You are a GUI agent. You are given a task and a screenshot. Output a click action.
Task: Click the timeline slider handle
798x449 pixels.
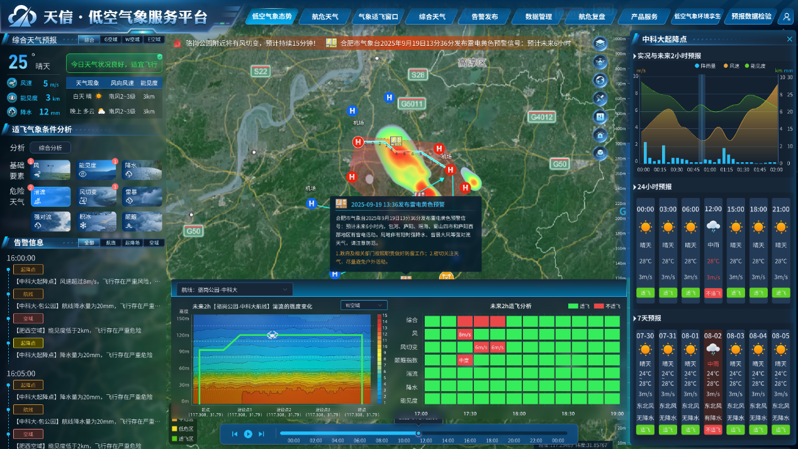[418, 433]
